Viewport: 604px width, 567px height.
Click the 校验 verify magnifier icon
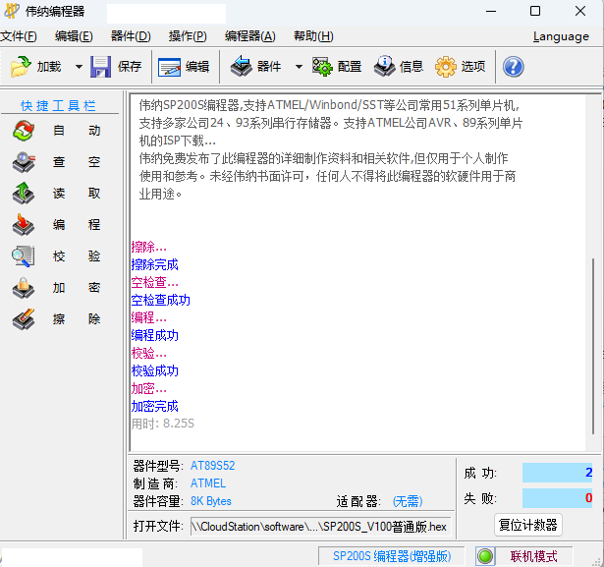pos(24,256)
